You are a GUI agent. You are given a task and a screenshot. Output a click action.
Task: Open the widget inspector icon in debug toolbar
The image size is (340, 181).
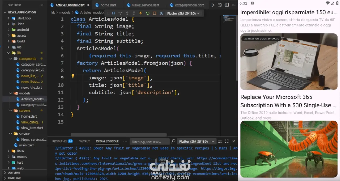[161, 13]
